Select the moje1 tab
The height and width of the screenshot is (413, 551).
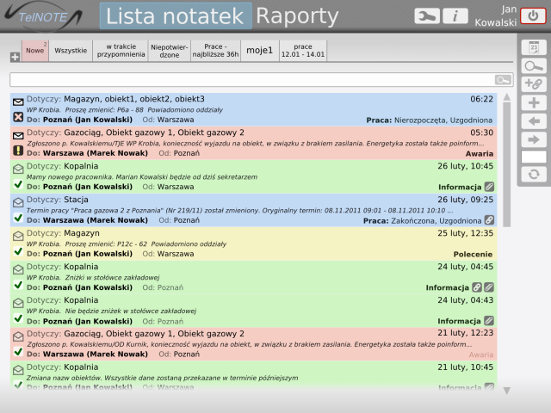(259, 52)
